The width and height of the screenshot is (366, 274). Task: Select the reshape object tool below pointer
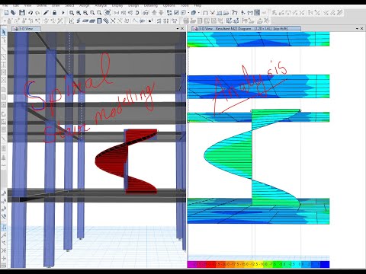[4, 40]
